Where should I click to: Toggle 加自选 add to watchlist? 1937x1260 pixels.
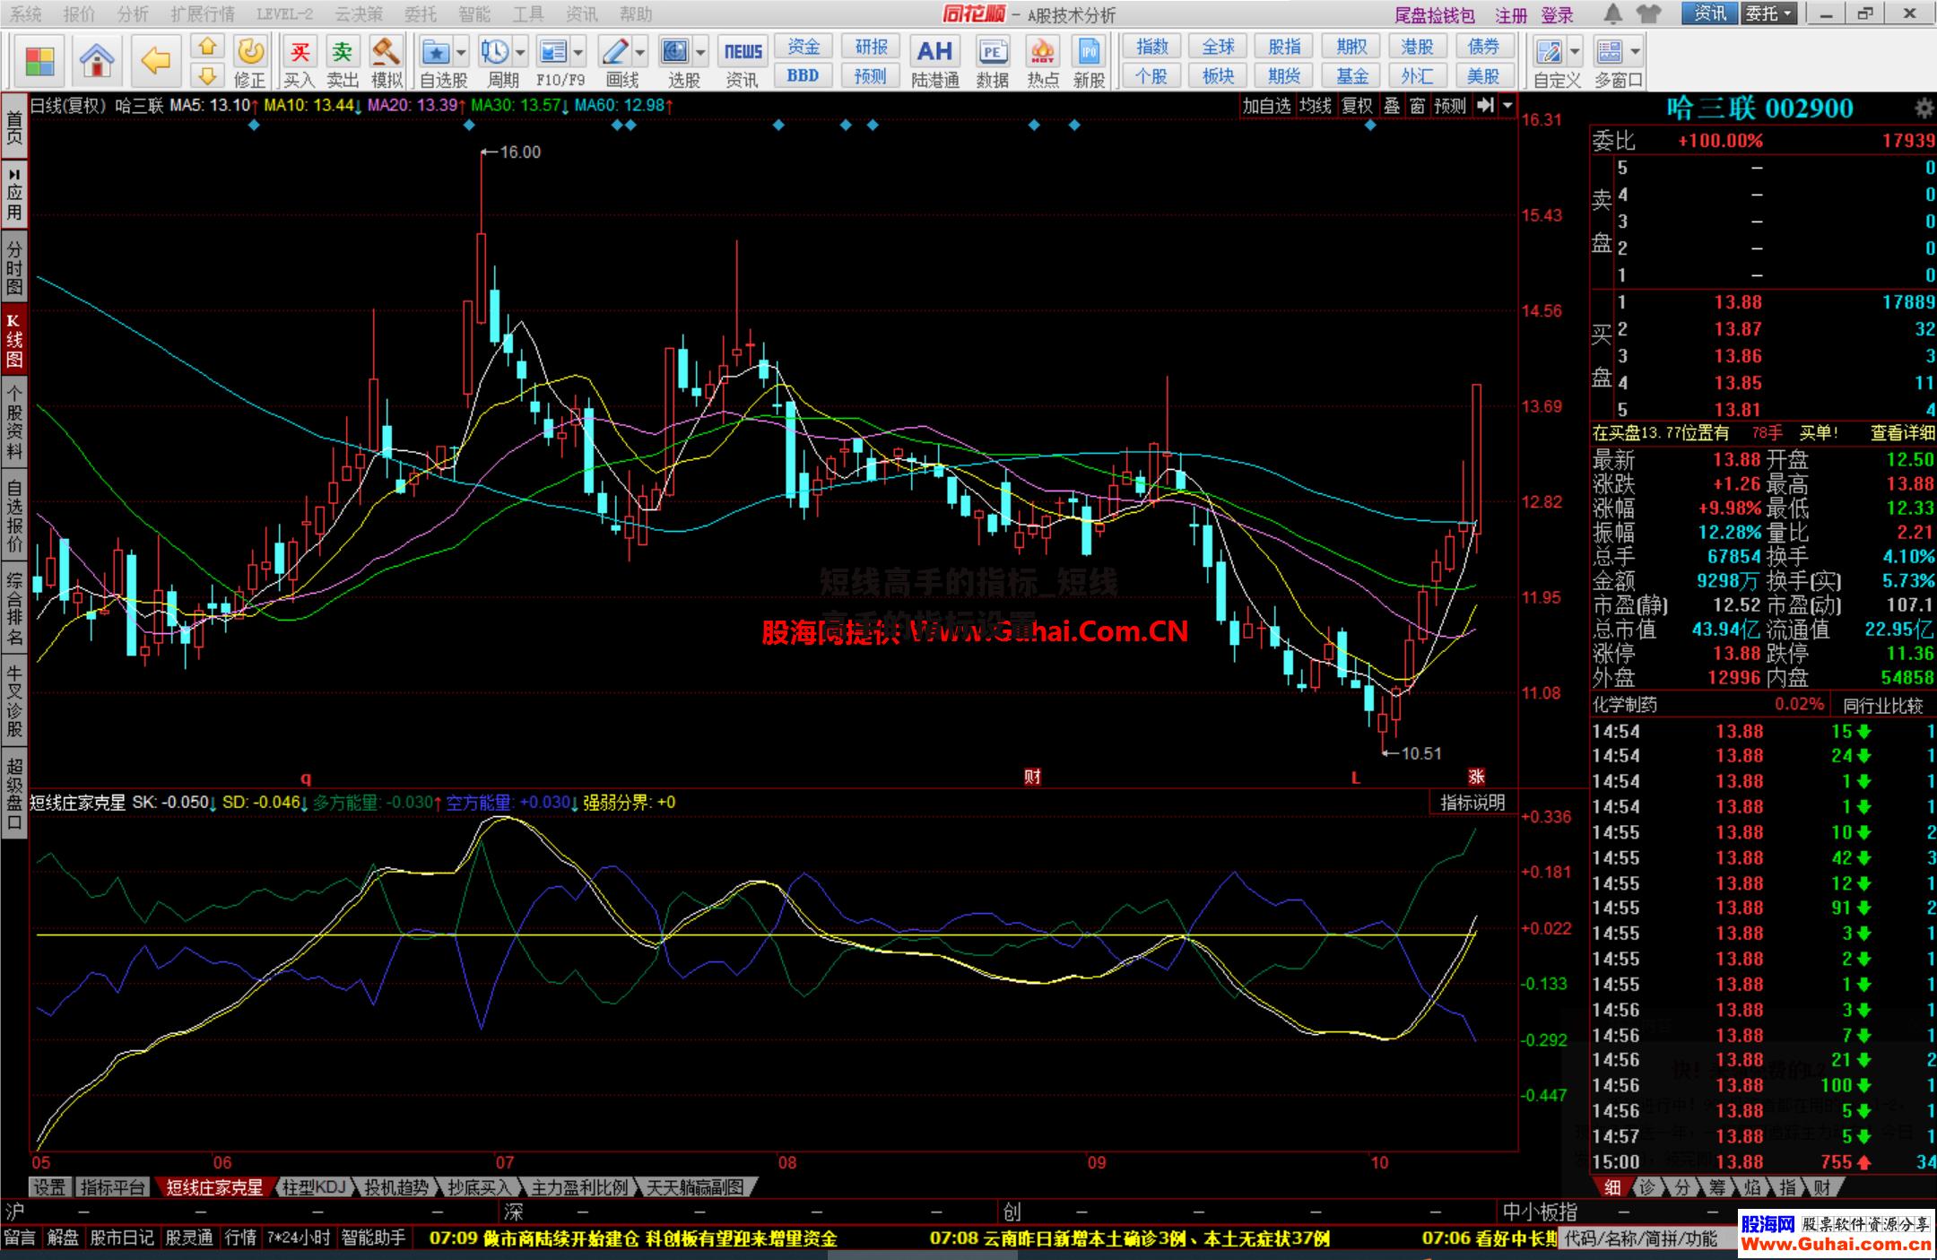(1266, 105)
